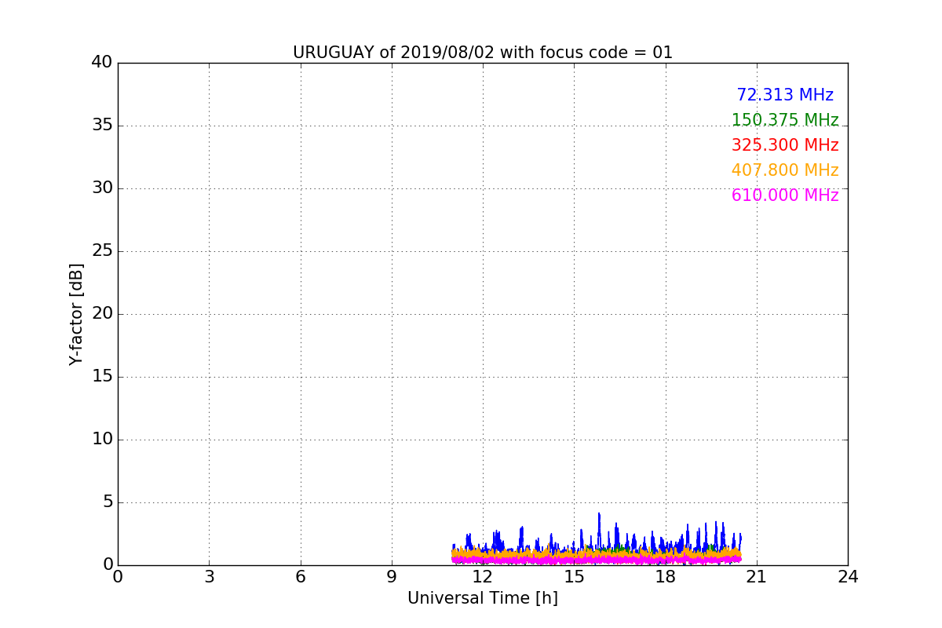Select the 325.300 MHz legend label
Screen dimensions: 942x628
(785, 145)
